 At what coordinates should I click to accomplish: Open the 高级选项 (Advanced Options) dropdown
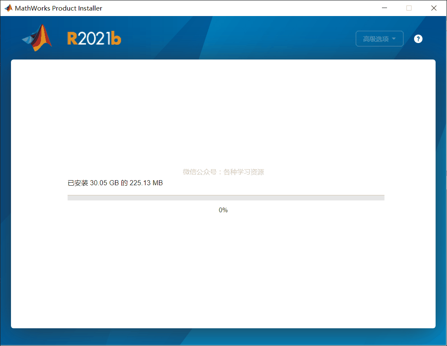tap(379, 38)
